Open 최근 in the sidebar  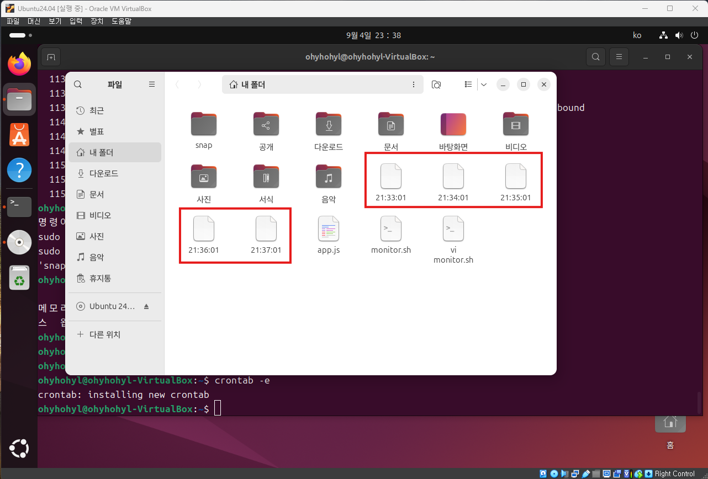point(115,110)
